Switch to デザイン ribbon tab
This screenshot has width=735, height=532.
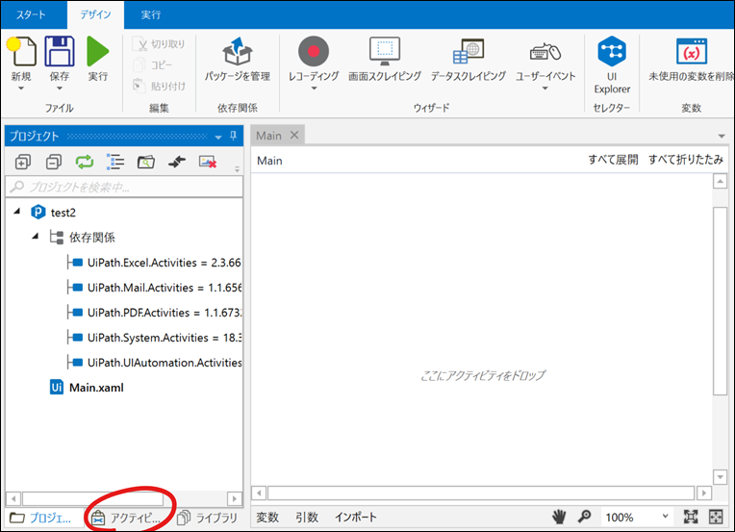click(95, 15)
